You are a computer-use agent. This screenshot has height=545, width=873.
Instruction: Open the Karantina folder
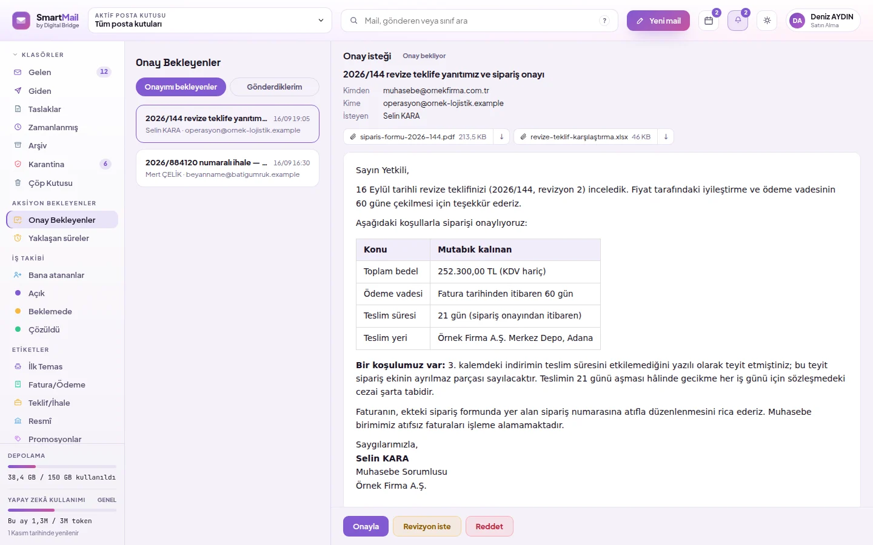point(62,164)
